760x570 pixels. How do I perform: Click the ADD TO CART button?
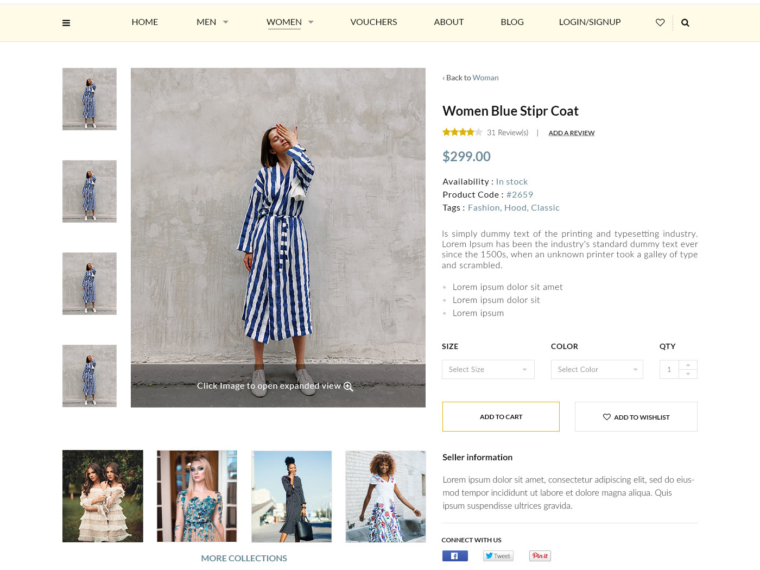[501, 417]
